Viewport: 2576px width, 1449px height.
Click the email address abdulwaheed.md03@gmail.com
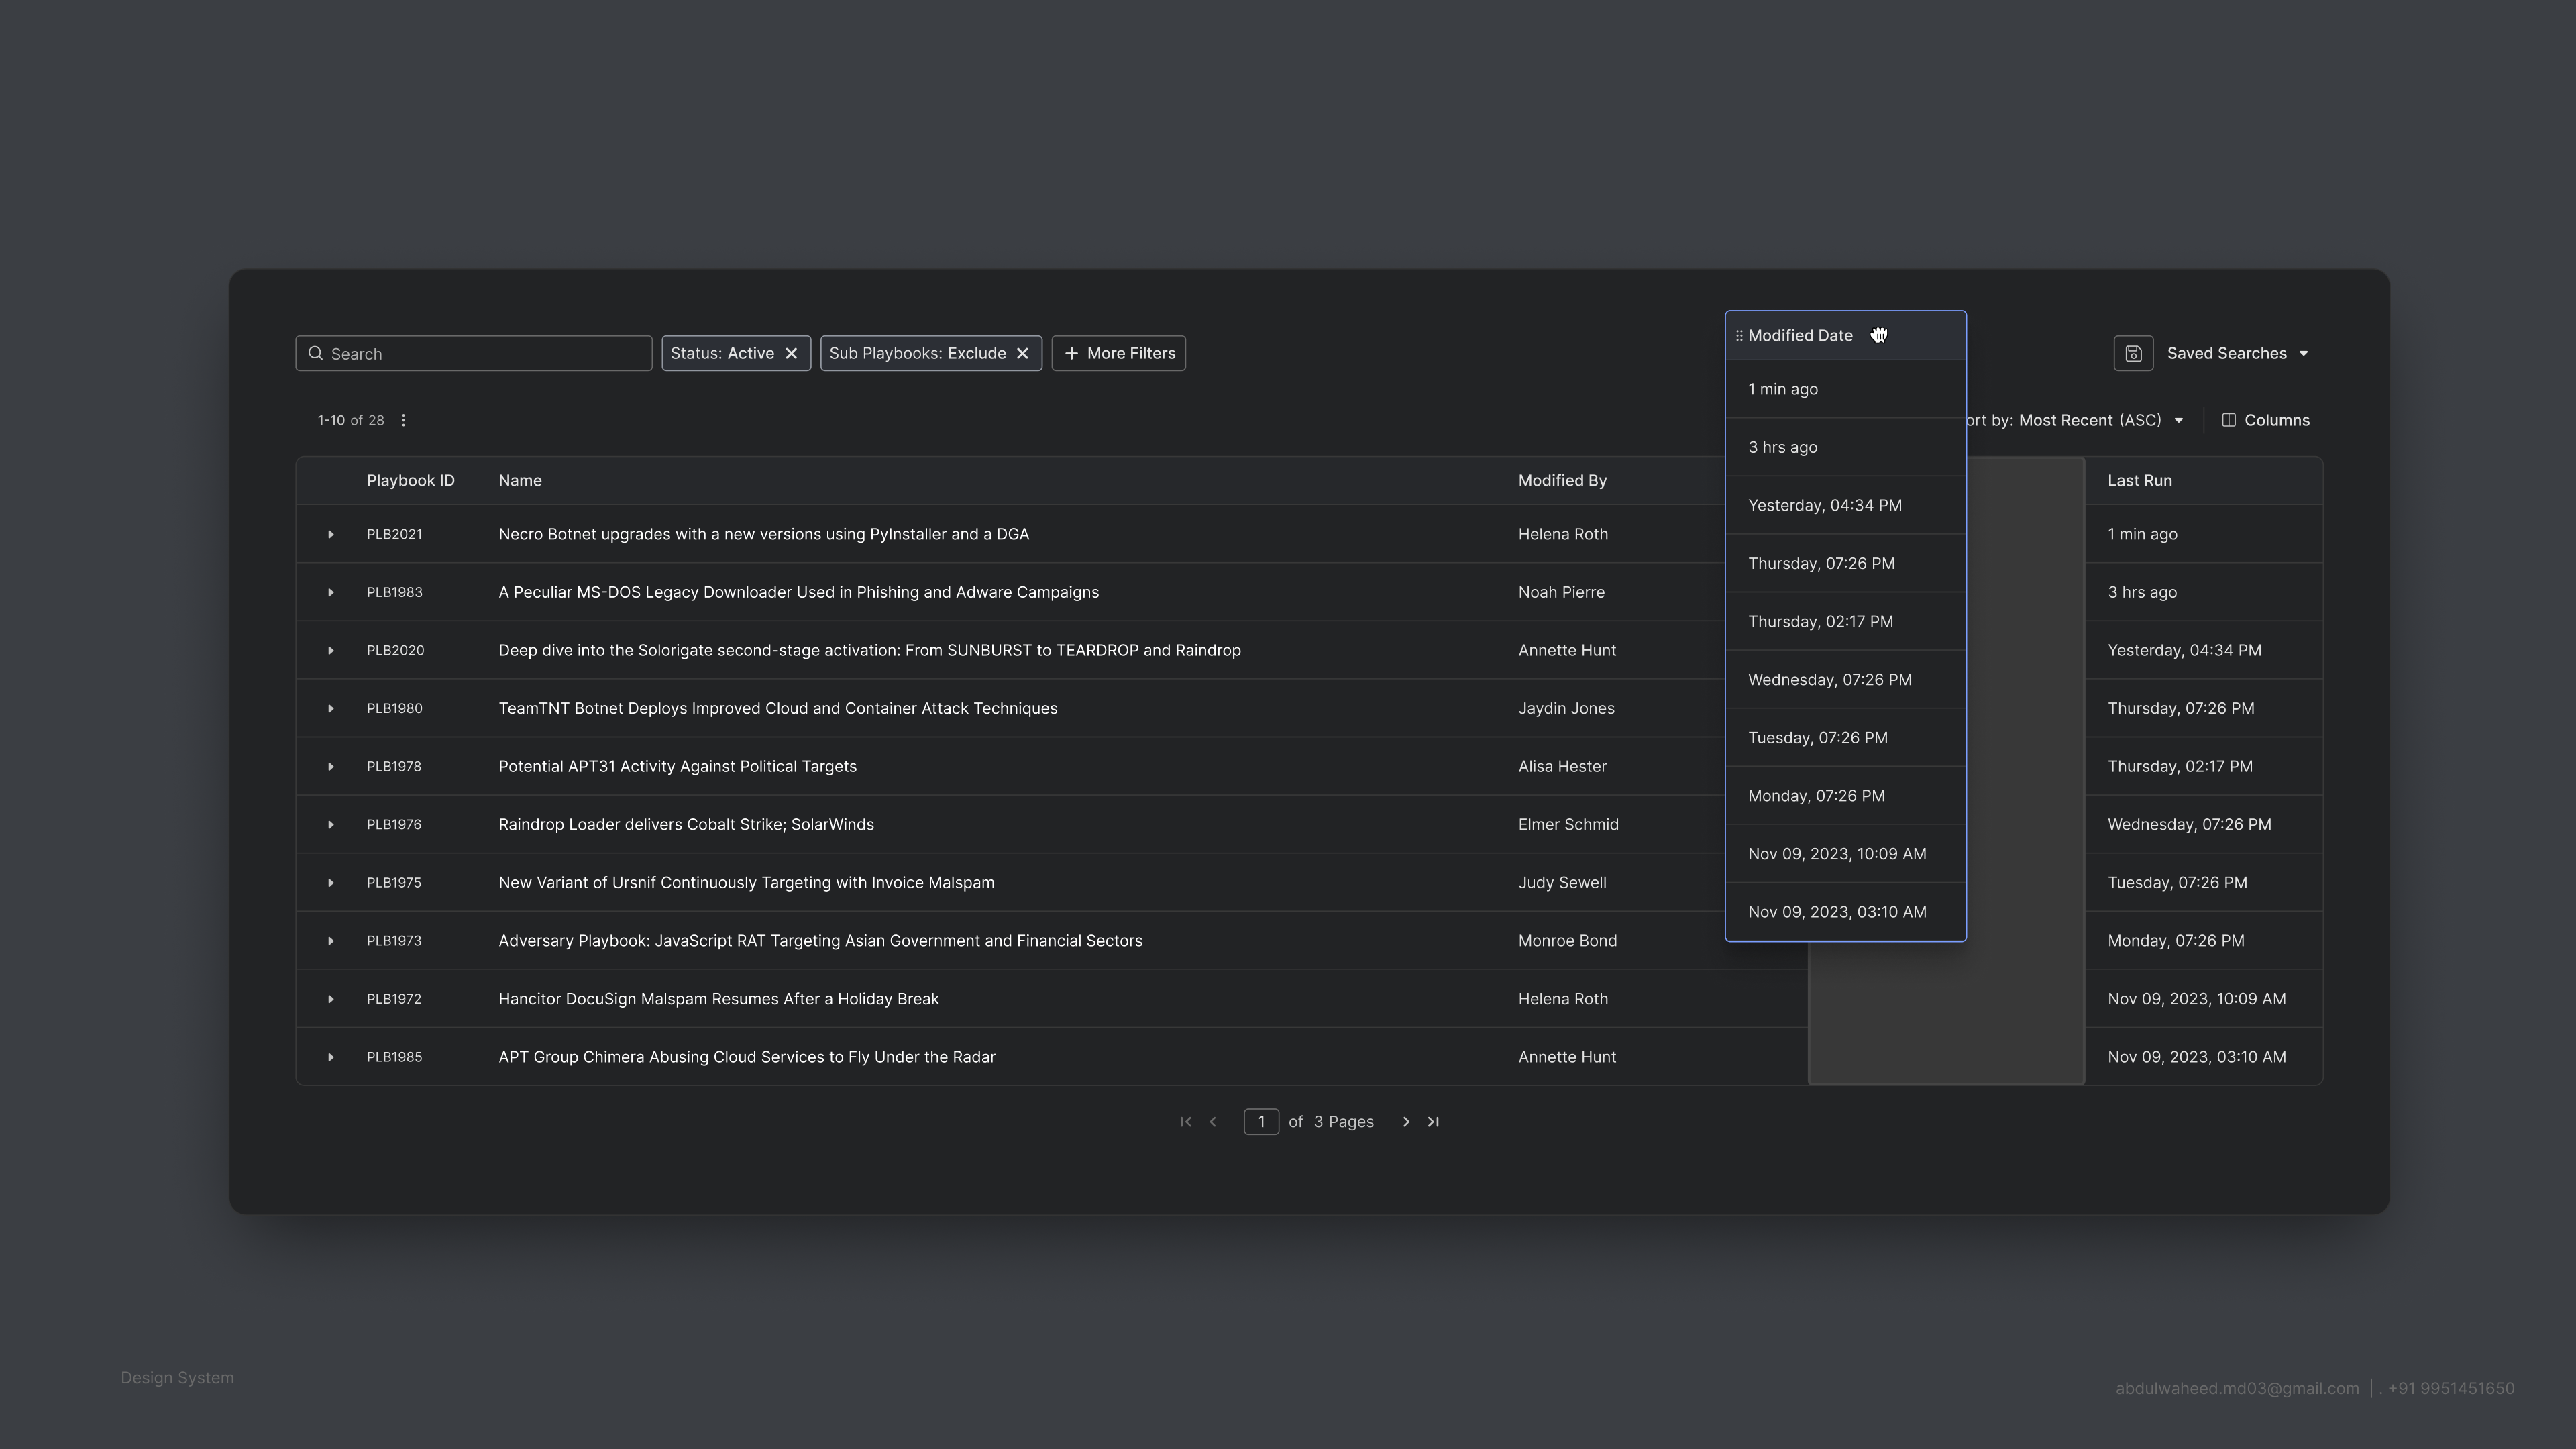(2237, 1389)
